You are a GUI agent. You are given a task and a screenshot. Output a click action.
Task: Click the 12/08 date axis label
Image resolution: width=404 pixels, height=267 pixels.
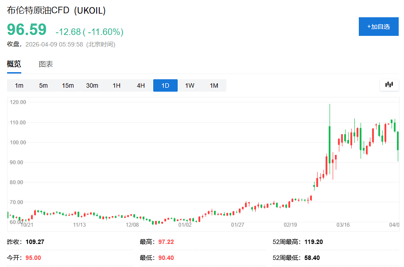(x=132, y=225)
